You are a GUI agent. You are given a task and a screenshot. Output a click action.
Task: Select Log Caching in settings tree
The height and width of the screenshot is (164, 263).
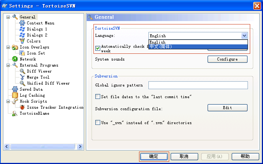(32, 95)
